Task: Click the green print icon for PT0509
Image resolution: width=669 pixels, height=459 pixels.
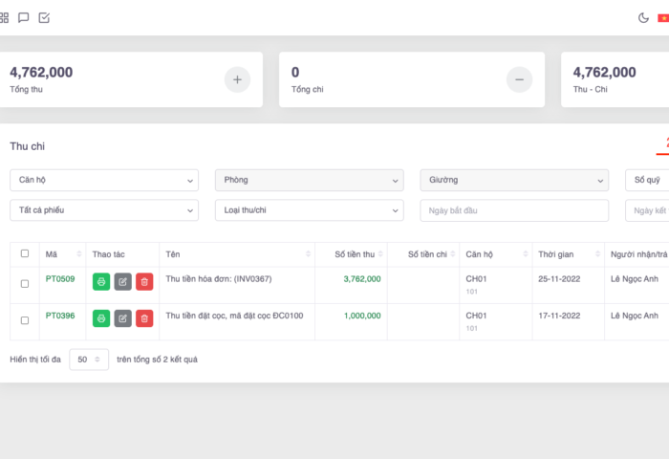Action: [101, 281]
